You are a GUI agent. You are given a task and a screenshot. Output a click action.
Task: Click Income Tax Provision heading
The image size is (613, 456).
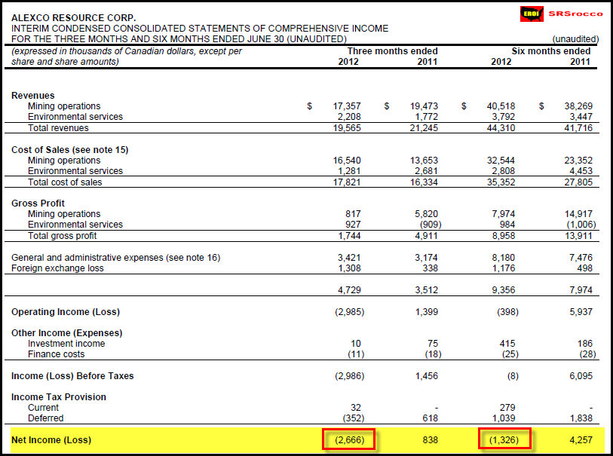pyautogui.click(x=59, y=397)
